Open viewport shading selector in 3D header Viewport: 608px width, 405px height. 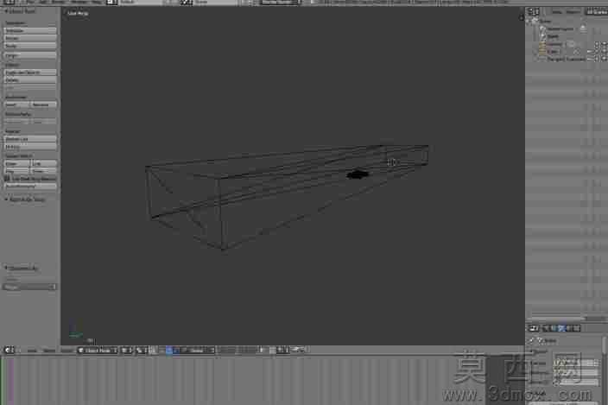127,351
